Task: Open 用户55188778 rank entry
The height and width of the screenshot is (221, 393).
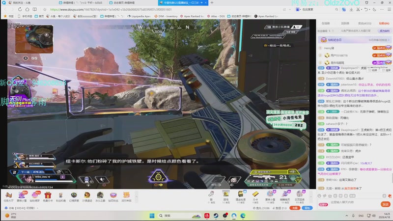Action: click(x=355, y=55)
